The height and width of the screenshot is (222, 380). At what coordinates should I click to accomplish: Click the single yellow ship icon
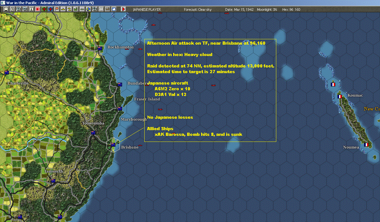63,9
